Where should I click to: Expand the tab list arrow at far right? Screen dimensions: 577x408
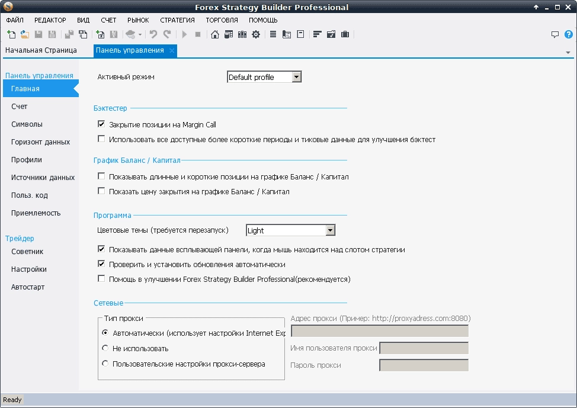coord(568,53)
